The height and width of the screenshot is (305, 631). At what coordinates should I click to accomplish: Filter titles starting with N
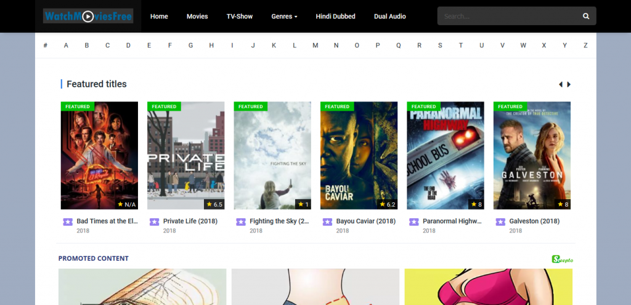[336, 46]
